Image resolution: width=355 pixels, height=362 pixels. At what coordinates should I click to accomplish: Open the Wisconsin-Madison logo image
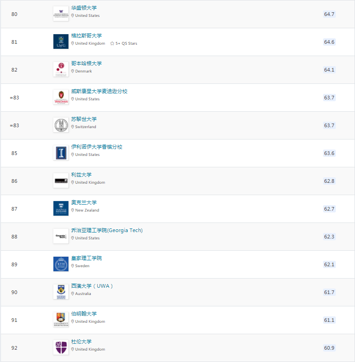61,97
